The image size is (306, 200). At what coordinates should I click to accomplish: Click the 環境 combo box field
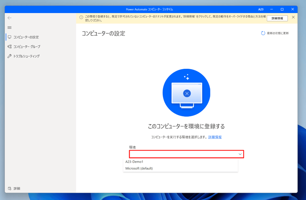click(187, 154)
